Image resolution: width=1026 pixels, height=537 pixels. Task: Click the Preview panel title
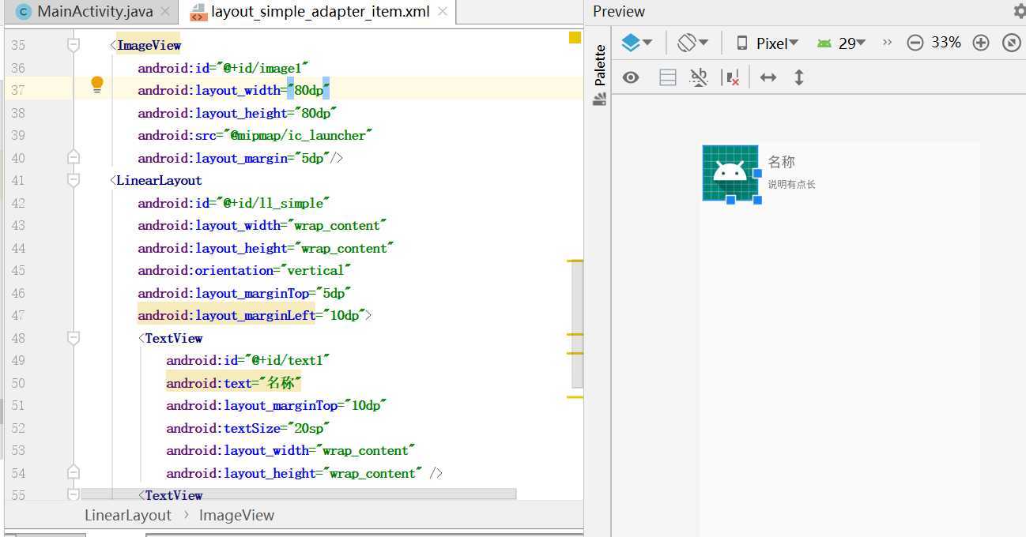coord(619,11)
